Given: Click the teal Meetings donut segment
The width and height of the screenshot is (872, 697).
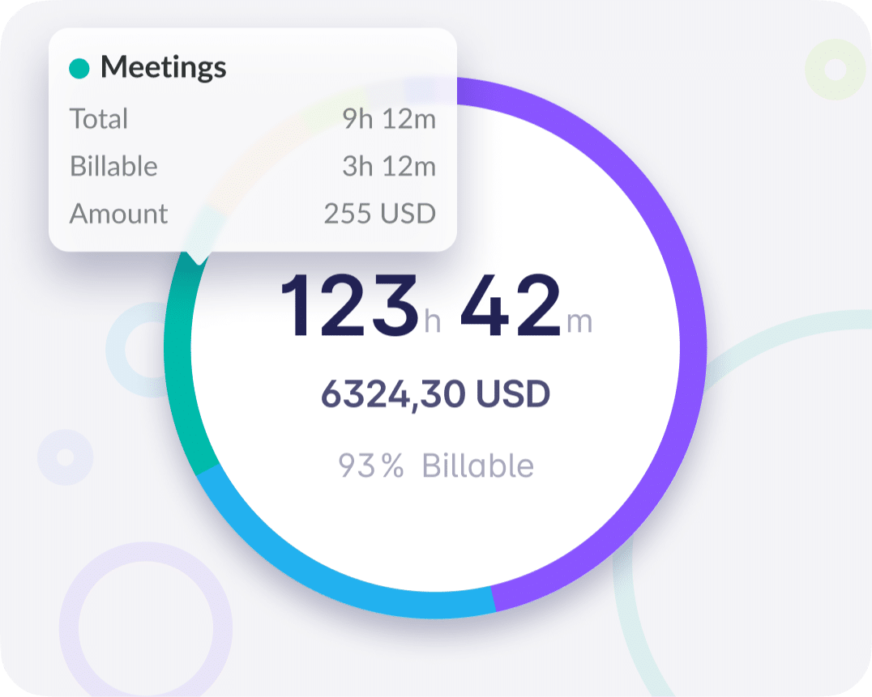Looking at the screenshot, I should click(x=178, y=364).
